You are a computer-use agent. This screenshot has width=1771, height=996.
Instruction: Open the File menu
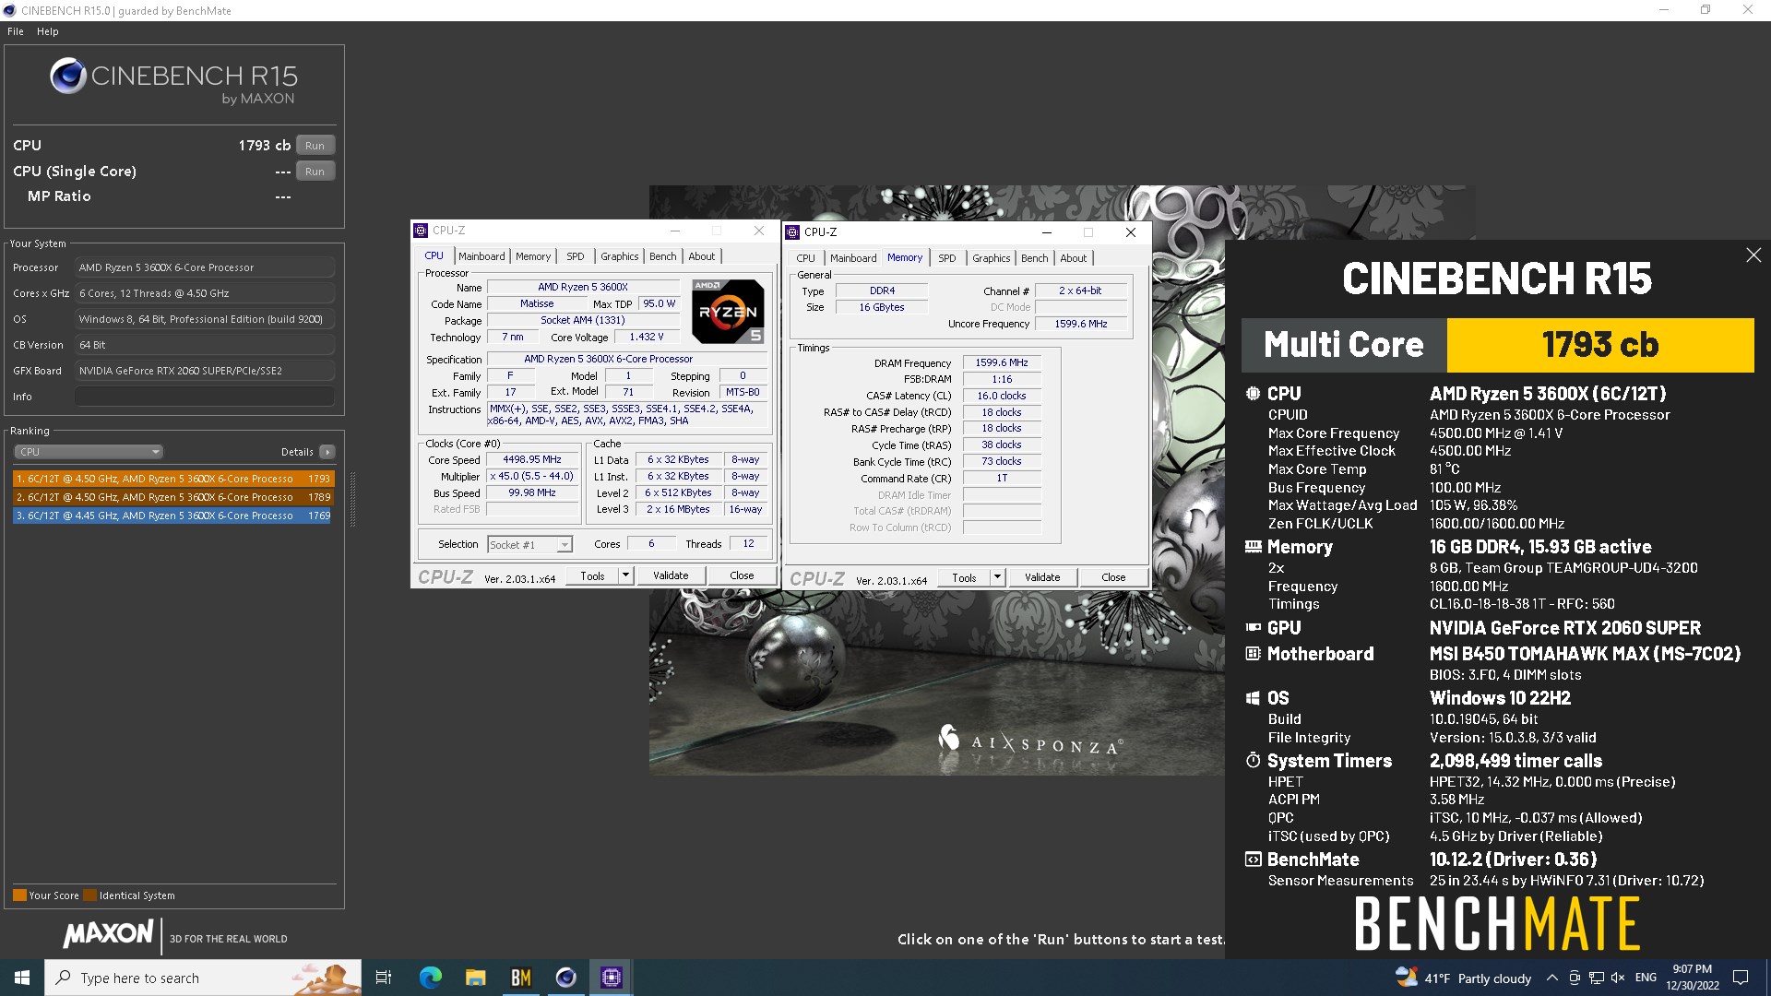[x=16, y=31]
